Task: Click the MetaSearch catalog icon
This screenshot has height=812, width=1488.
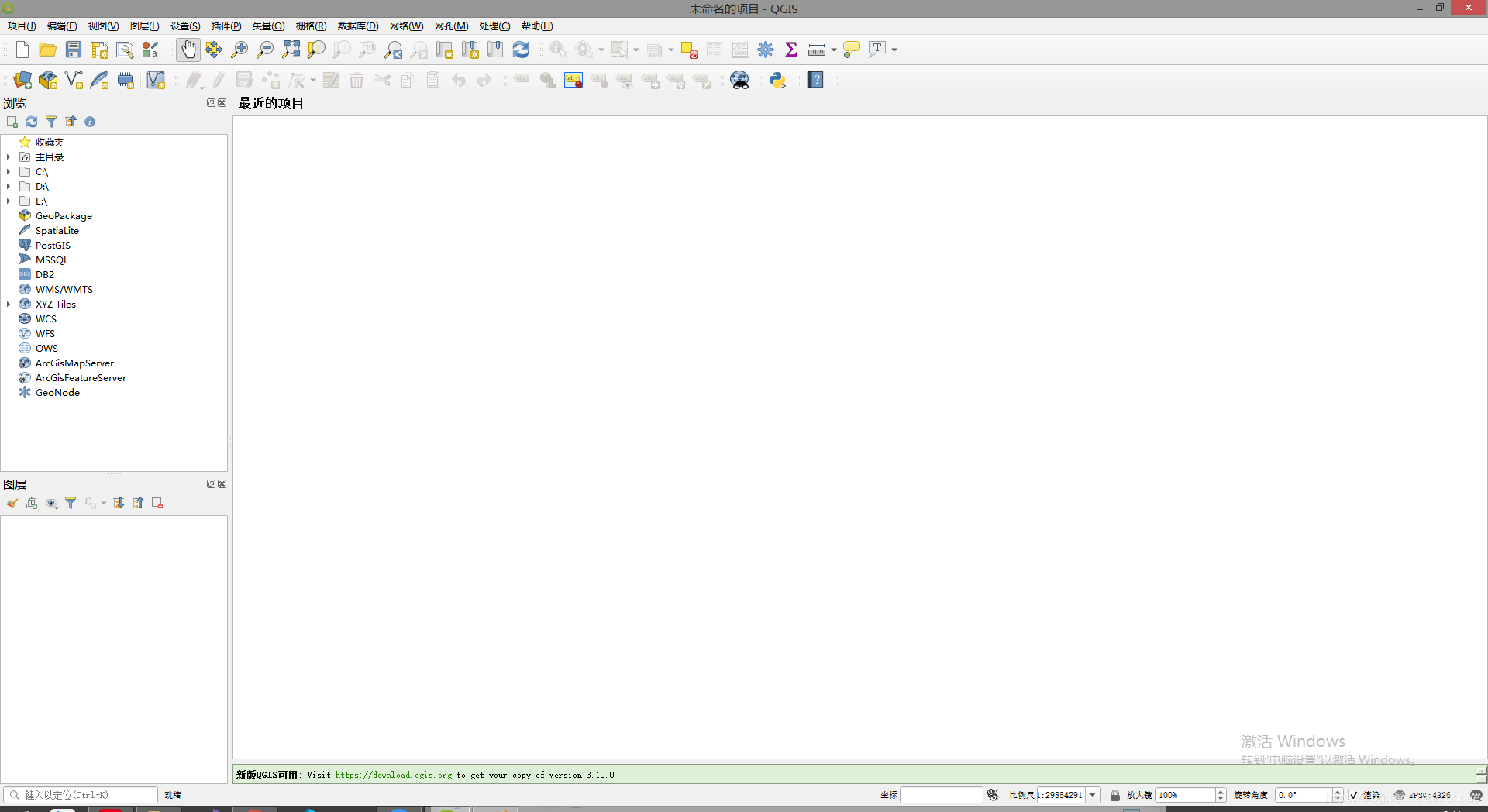Action: (740, 80)
